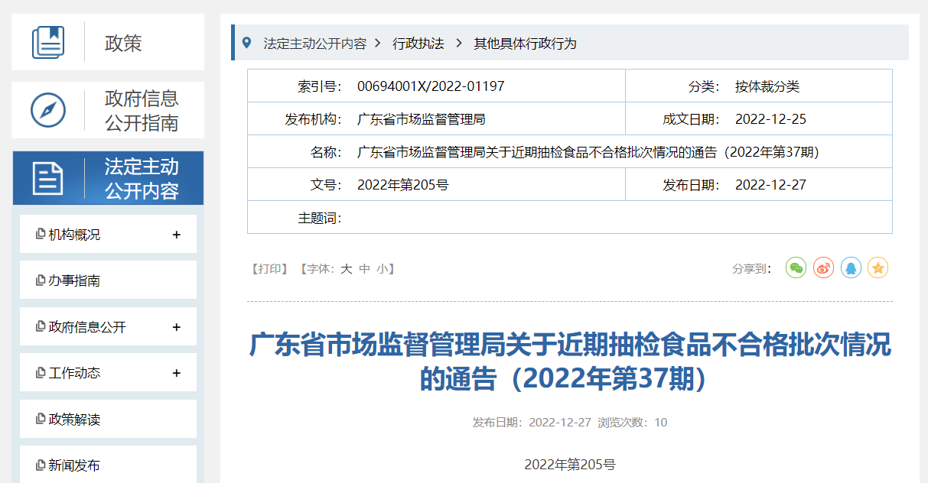Image resolution: width=928 pixels, height=483 pixels.
Task: Share the notice to WeChat
Action: click(796, 268)
